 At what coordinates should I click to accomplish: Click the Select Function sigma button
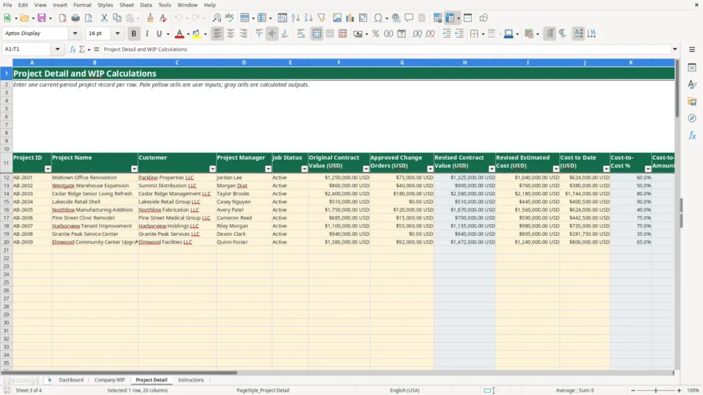(82, 49)
